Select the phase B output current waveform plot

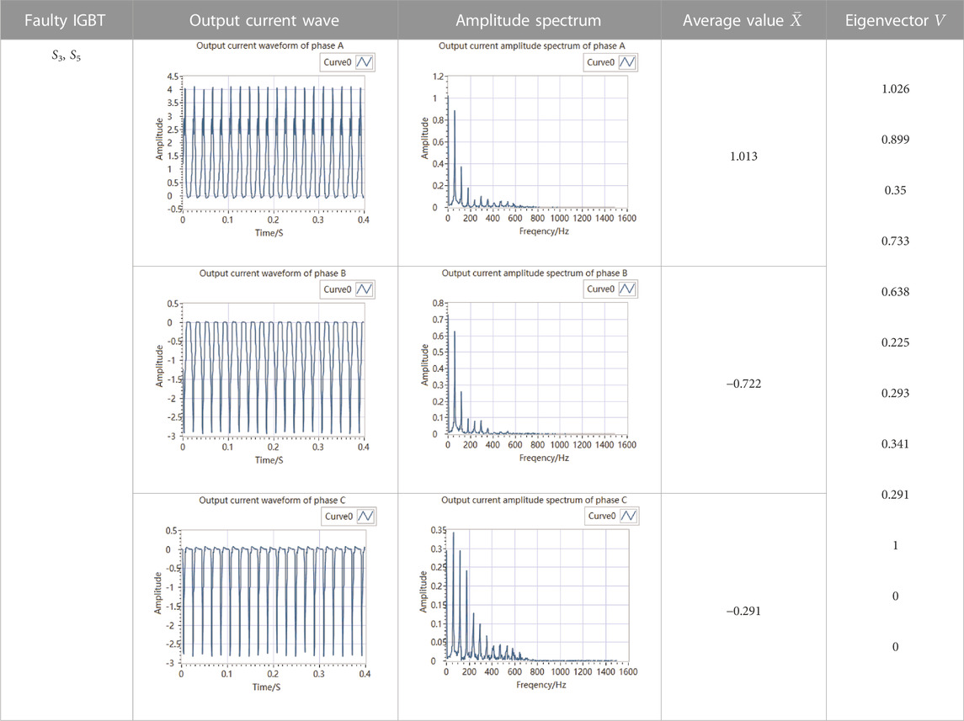[x=273, y=369]
